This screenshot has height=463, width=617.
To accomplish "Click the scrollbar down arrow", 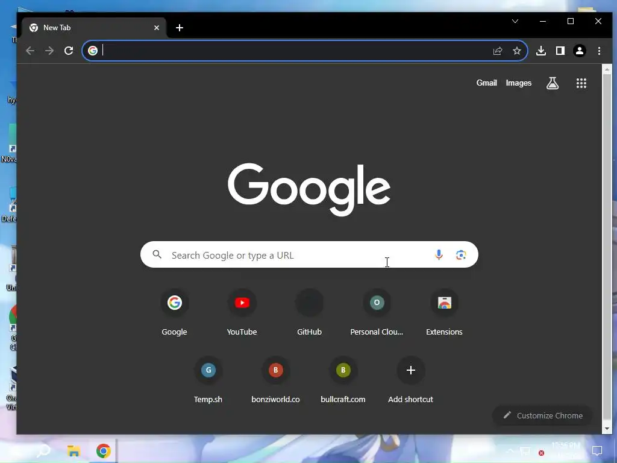I will [x=607, y=428].
